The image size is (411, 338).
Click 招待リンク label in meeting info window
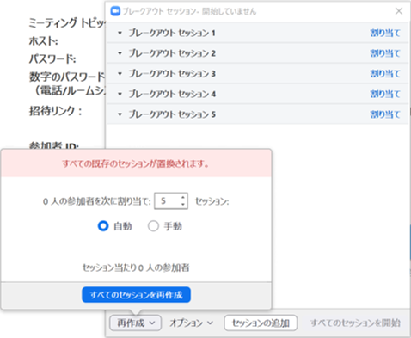[56, 111]
